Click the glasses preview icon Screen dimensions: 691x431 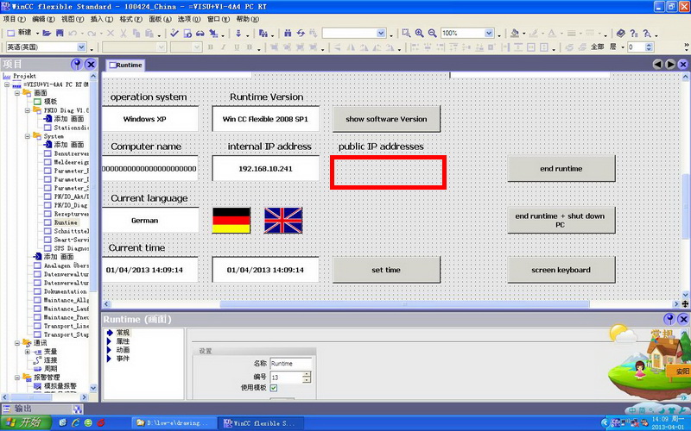tap(200, 33)
